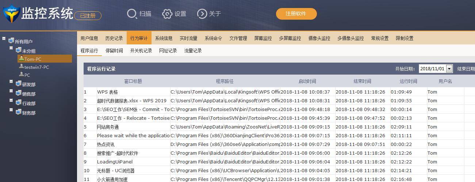The image size is (475, 182).
Task: Click the '无标题 - UC浏览器' row title
Action: 116,171
